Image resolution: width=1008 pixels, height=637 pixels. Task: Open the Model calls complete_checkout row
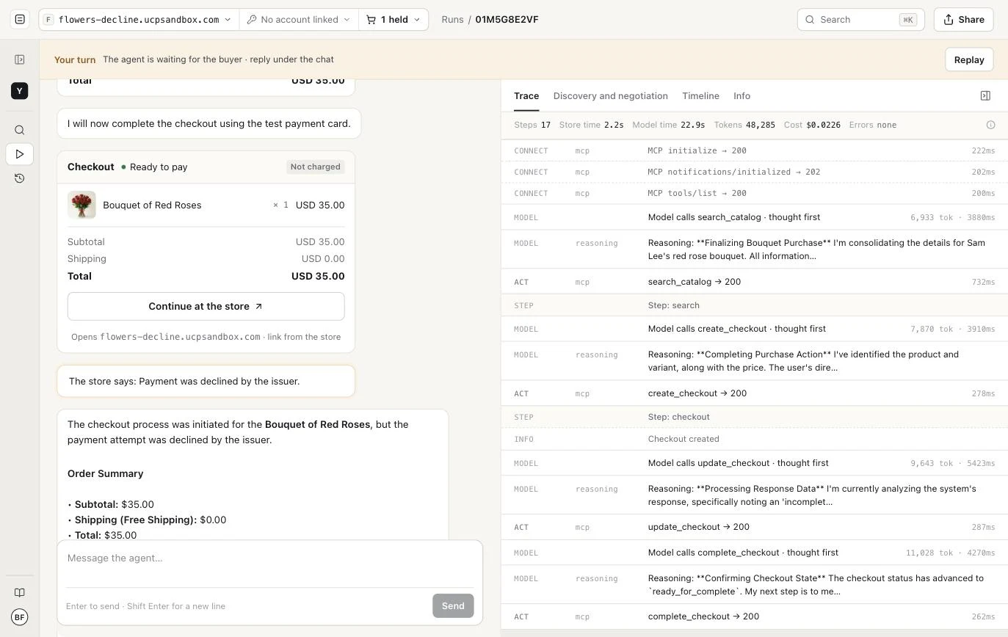point(755,553)
